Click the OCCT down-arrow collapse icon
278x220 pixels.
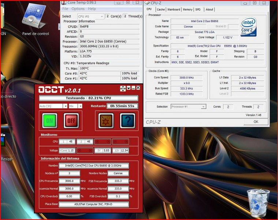point(129,88)
